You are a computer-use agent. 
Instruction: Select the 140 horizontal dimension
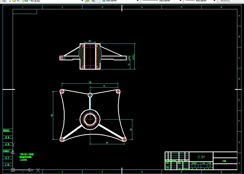pos(90,82)
